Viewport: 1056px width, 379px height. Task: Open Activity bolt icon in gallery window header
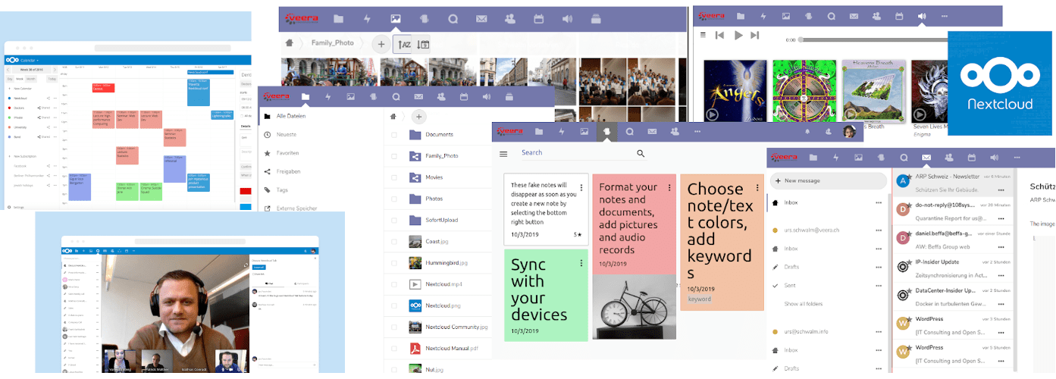tap(367, 18)
